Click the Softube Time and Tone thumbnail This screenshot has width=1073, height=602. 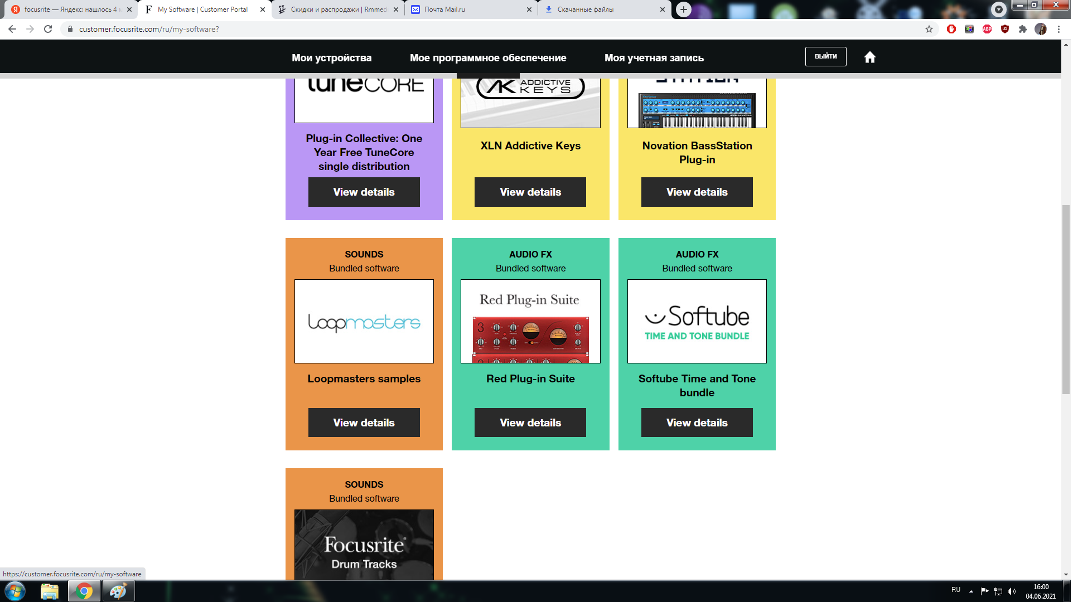pos(698,322)
